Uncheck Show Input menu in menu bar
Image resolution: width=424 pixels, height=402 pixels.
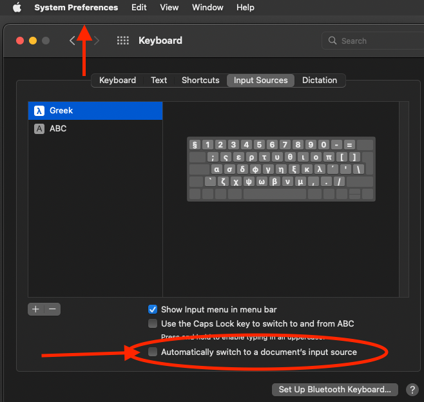(153, 309)
